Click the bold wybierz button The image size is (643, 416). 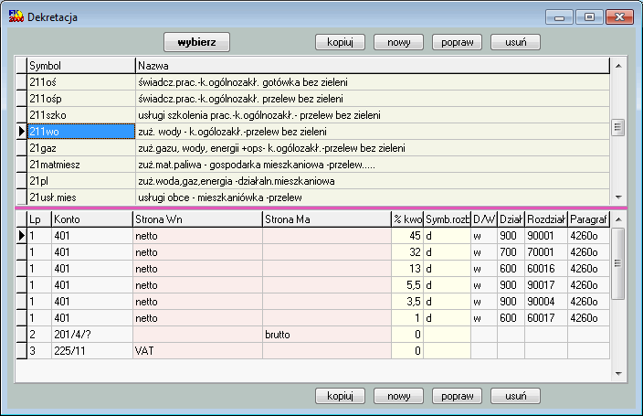(196, 42)
